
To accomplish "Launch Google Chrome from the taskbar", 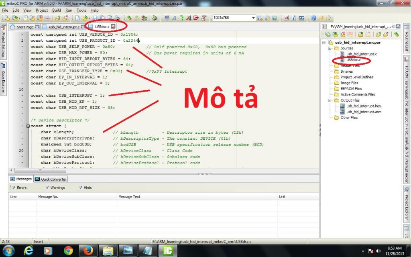I will point(68,251).
